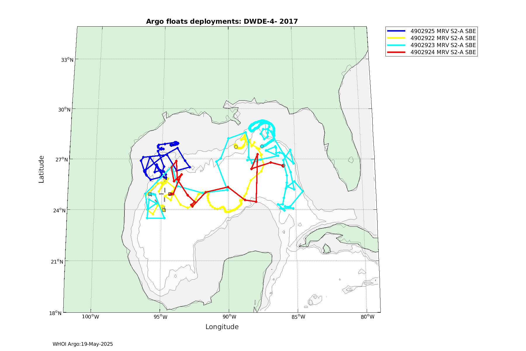
Task: Click the 80°W longitude tick label
Action: [367, 316]
